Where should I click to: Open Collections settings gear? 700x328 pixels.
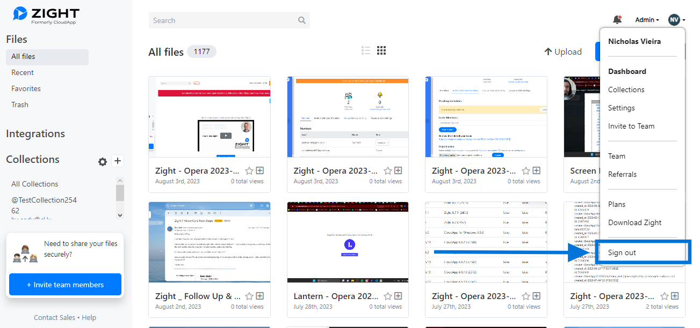tap(103, 161)
